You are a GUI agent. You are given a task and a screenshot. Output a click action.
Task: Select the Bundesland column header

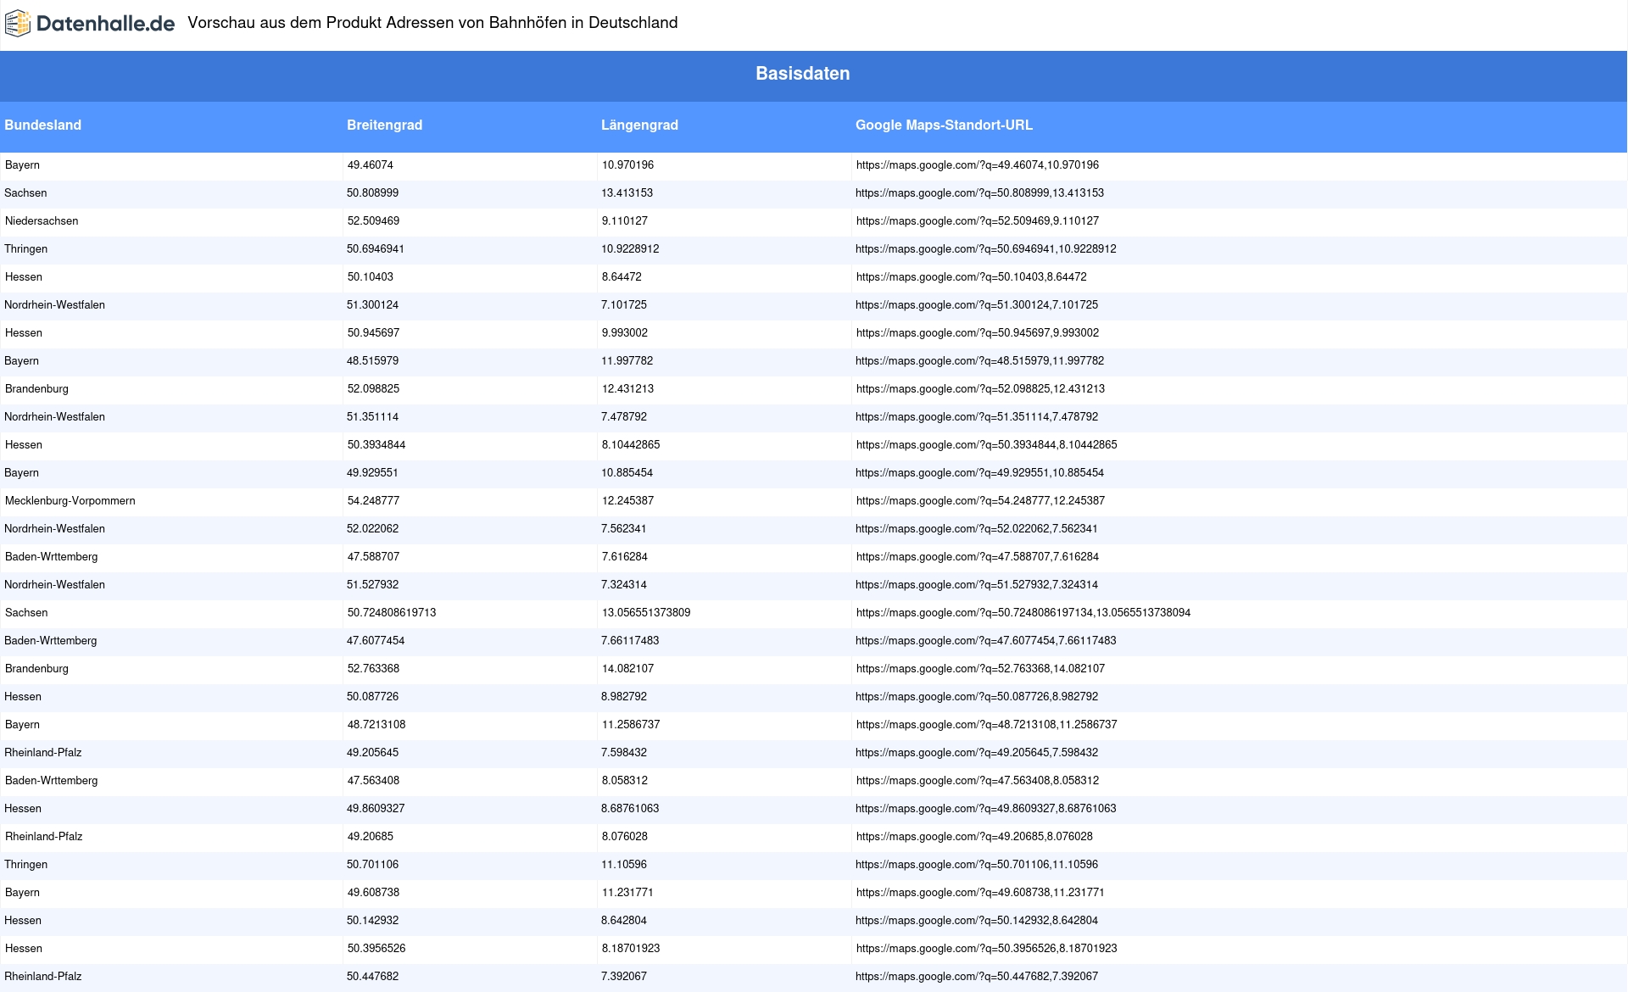click(42, 125)
